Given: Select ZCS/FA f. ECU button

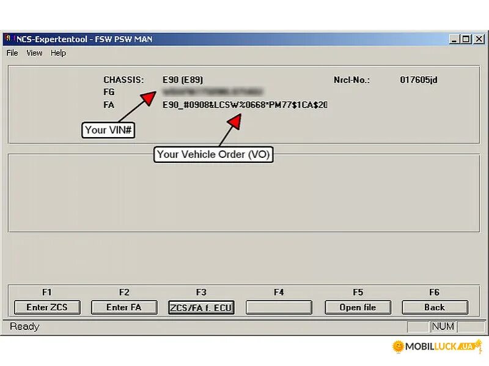Looking at the screenshot, I should click(x=201, y=308).
